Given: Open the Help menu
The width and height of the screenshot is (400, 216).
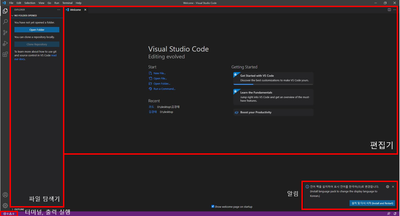Looking at the screenshot, I should pyautogui.click(x=79, y=3).
